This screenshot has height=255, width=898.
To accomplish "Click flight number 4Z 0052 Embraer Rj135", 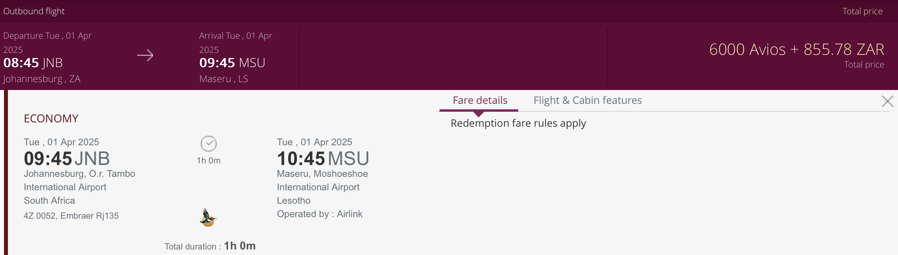I will click(x=71, y=216).
